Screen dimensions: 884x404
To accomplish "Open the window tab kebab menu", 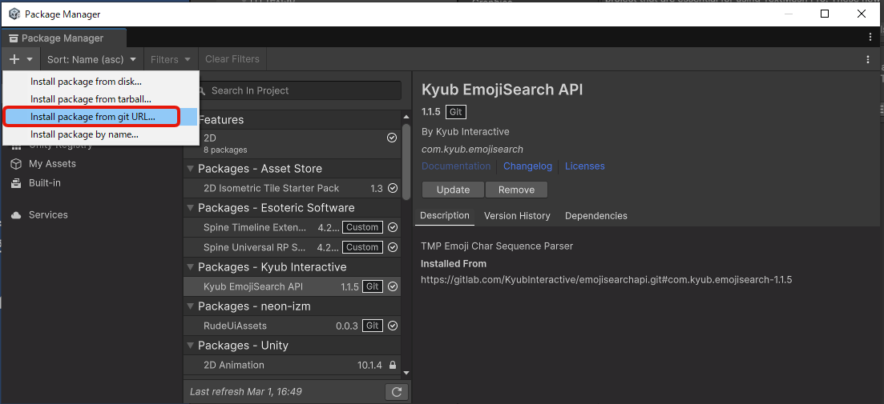I will [871, 37].
